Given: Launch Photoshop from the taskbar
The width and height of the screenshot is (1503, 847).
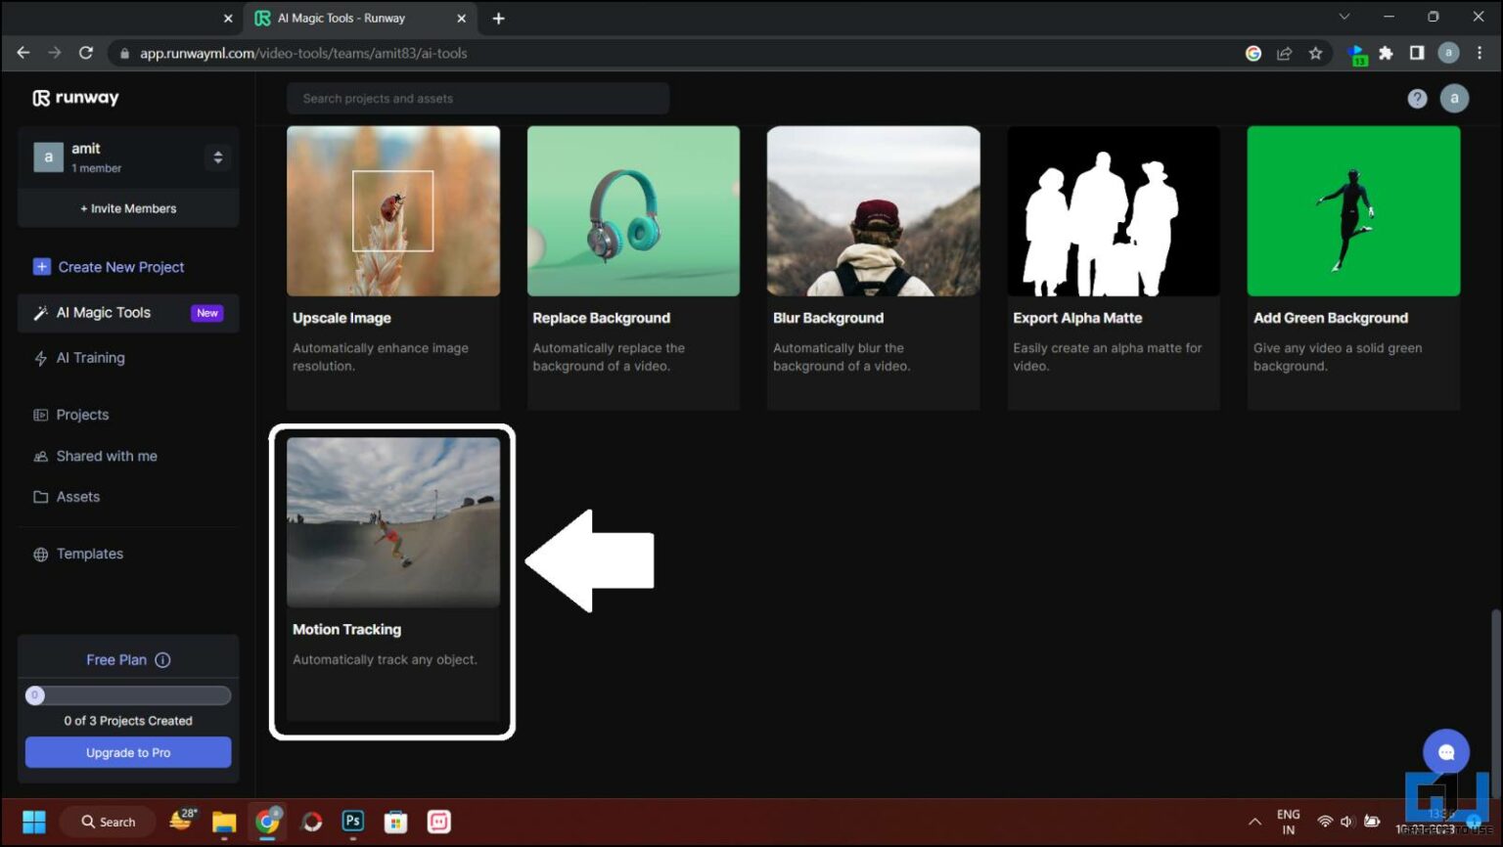Looking at the screenshot, I should [x=352, y=822].
